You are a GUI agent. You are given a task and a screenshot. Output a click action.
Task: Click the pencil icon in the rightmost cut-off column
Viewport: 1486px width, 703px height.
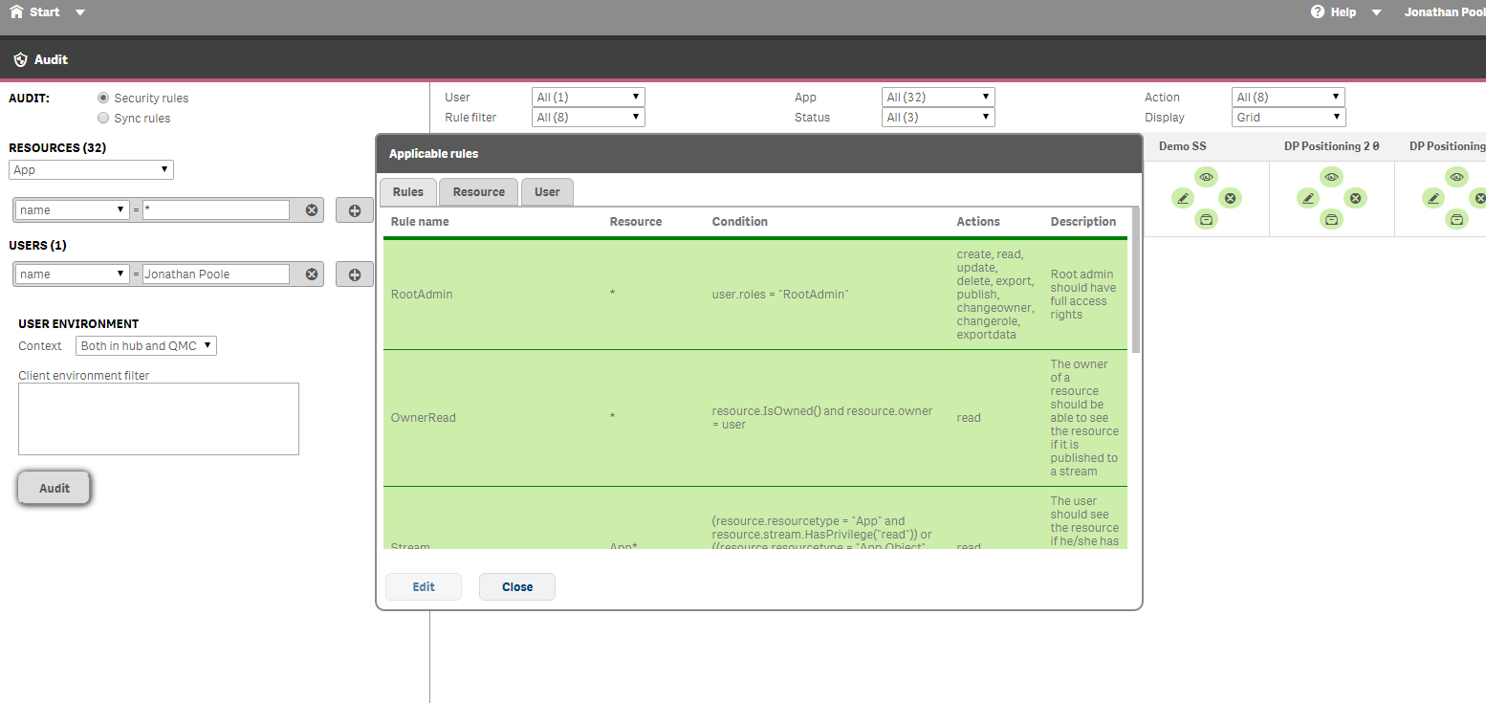[x=1433, y=198]
